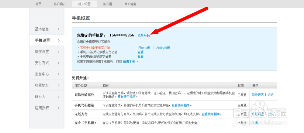This screenshot has height=133, width=304.
Task: Open 查看使用指南 in 手机号码登录 row
Action: coord(181,105)
